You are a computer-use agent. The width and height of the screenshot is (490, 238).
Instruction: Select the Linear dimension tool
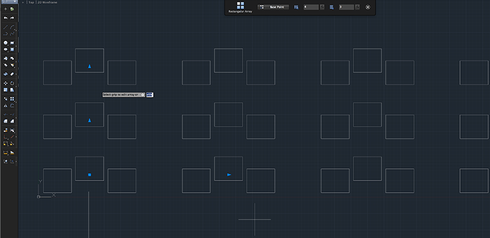click(x=6, y=153)
